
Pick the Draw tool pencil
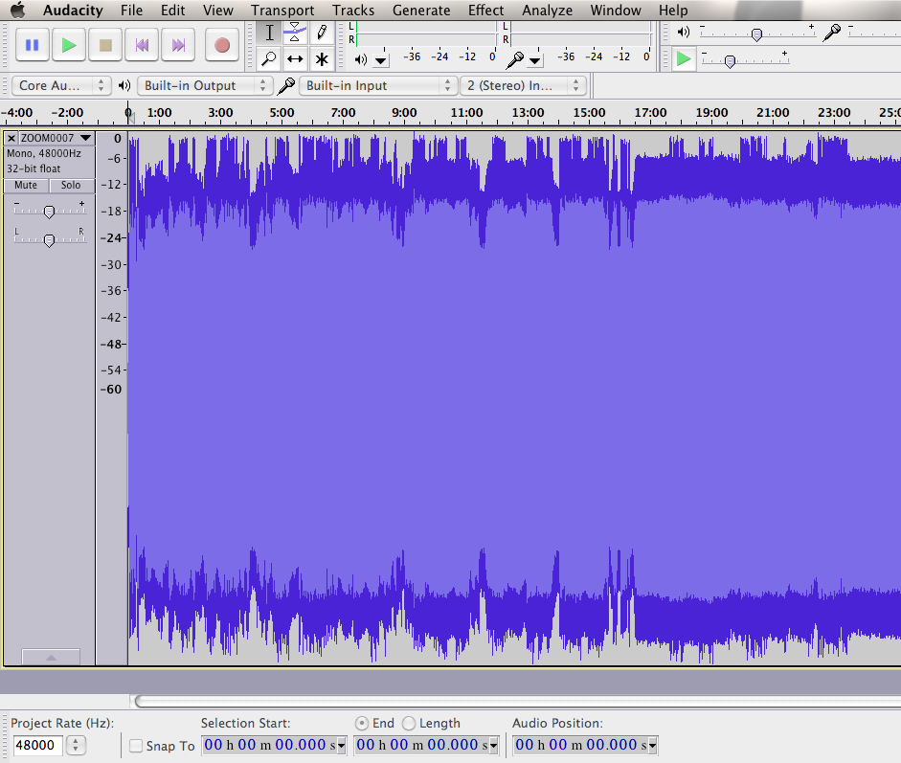[x=322, y=33]
